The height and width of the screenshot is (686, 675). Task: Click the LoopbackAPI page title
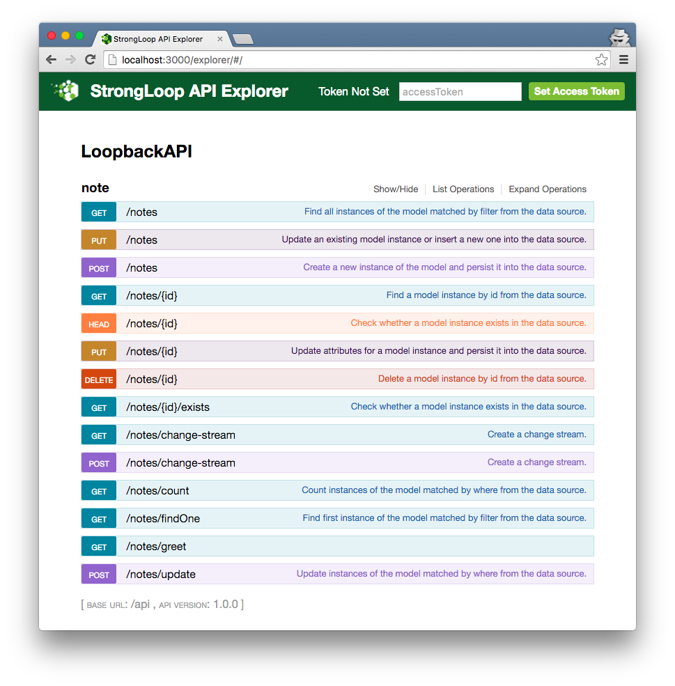point(137,151)
